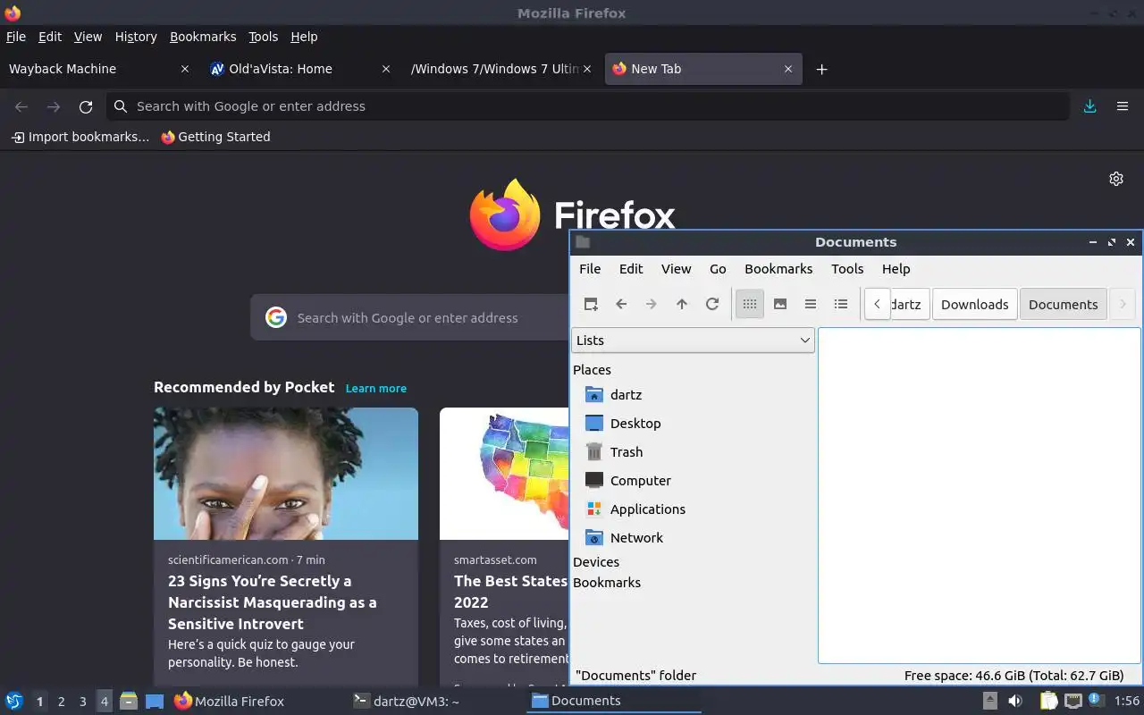Open the file manager Help menu

tap(896, 269)
